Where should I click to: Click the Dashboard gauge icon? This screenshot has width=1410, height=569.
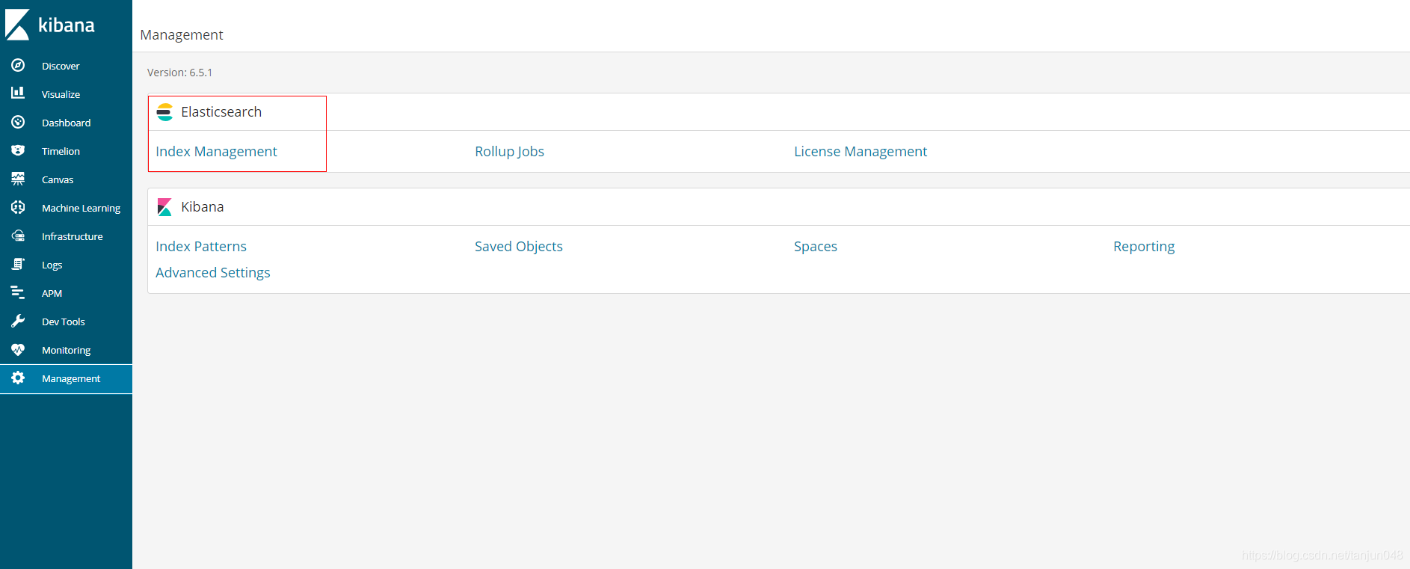[18, 122]
